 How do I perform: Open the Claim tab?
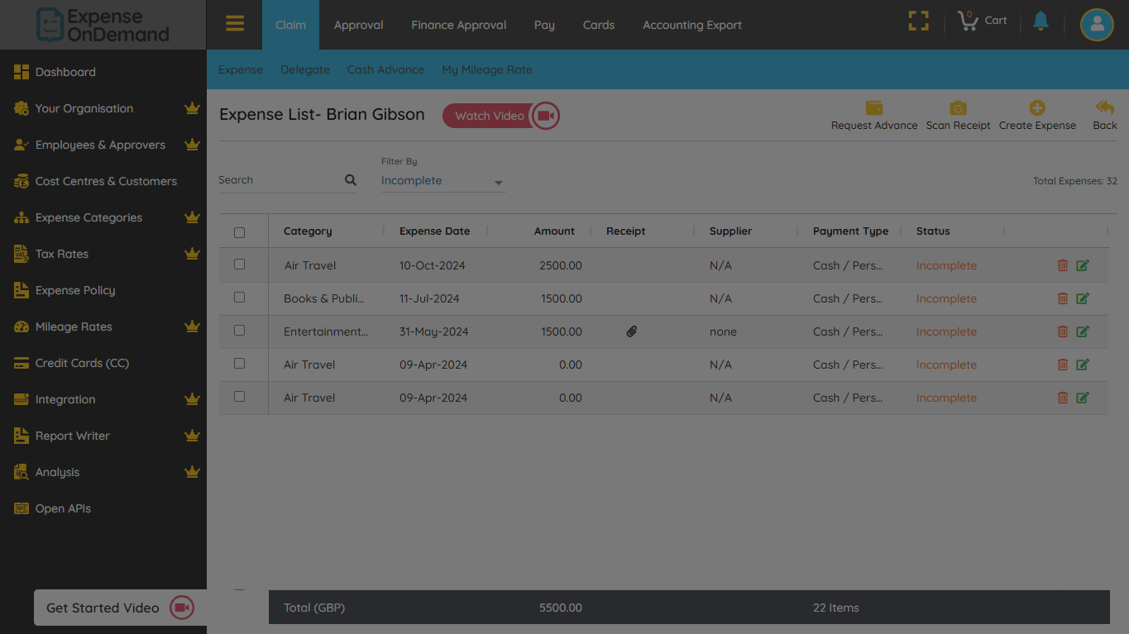coord(290,25)
